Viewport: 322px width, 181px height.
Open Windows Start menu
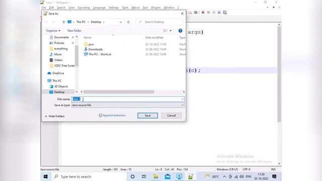[46, 176]
